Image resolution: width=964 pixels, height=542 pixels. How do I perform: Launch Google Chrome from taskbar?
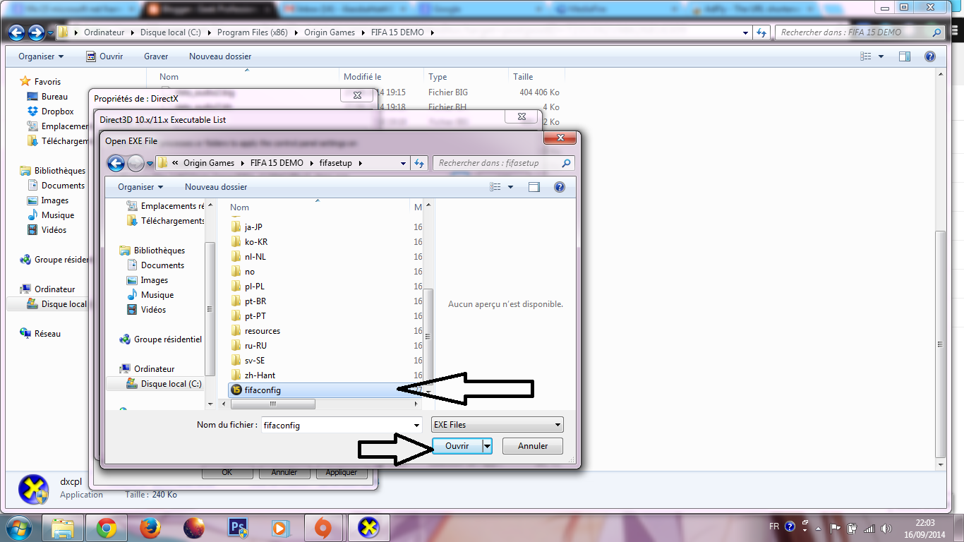tap(107, 528)
